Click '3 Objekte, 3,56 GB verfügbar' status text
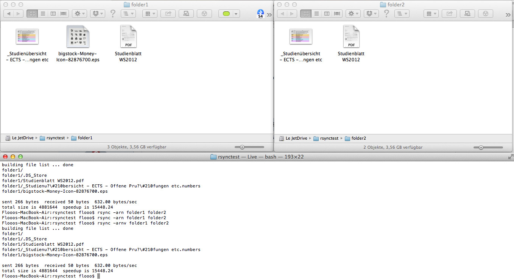514x279 pixels. 137,147
